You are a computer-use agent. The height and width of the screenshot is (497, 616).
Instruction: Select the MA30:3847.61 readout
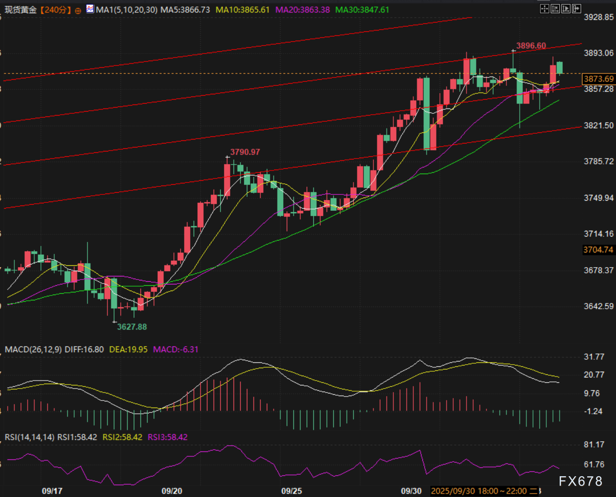(x=362, y=10)
